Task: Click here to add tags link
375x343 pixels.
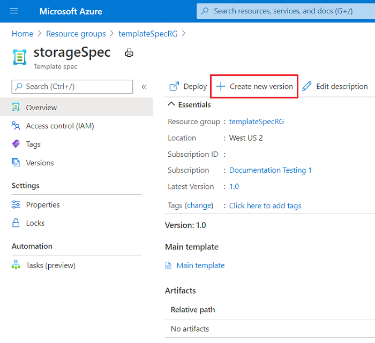Action: point(265,205)
